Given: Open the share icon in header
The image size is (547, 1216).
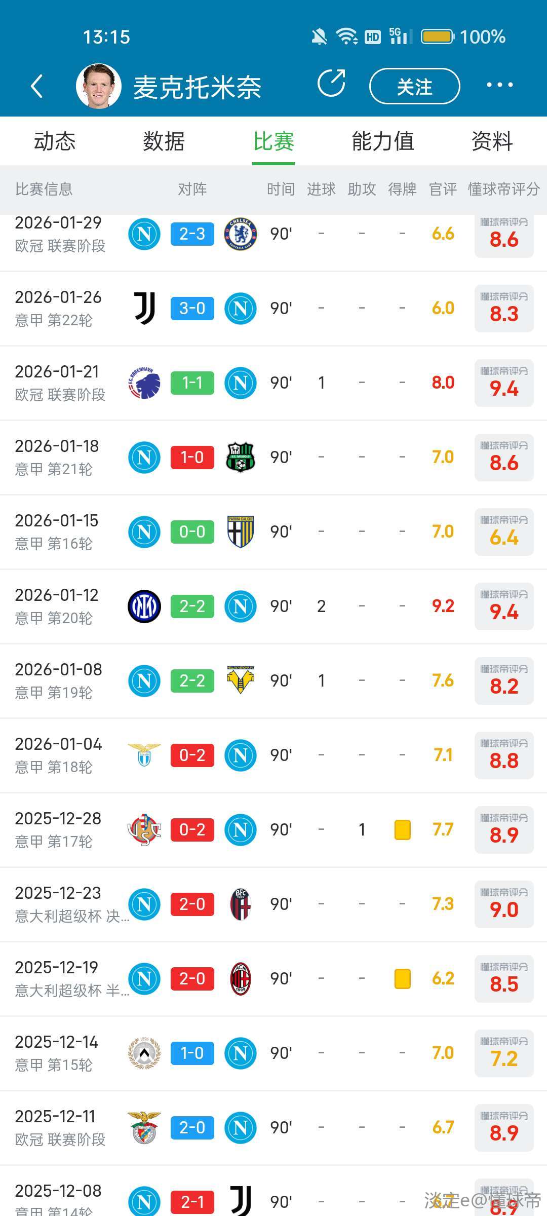Looking at the screenshot, I should pos(331,83).
